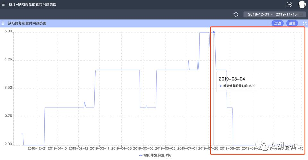Screen dimensions: 308x160
Task: Click x-axis label 2019-03-11
Action: (x=99, y=148)
